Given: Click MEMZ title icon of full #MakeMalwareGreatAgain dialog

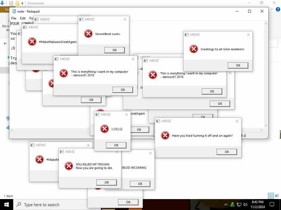Looking at the screenshot, I should click(25, 27).
